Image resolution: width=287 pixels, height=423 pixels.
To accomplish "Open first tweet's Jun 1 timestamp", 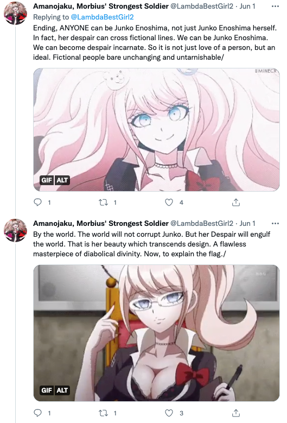I will click(247, 6).
